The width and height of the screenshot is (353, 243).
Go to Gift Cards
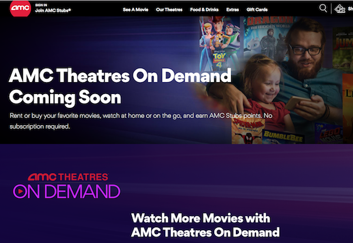(257, 9)
